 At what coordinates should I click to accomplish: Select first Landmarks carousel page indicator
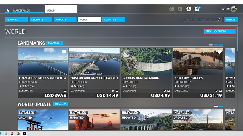[211, 45]
